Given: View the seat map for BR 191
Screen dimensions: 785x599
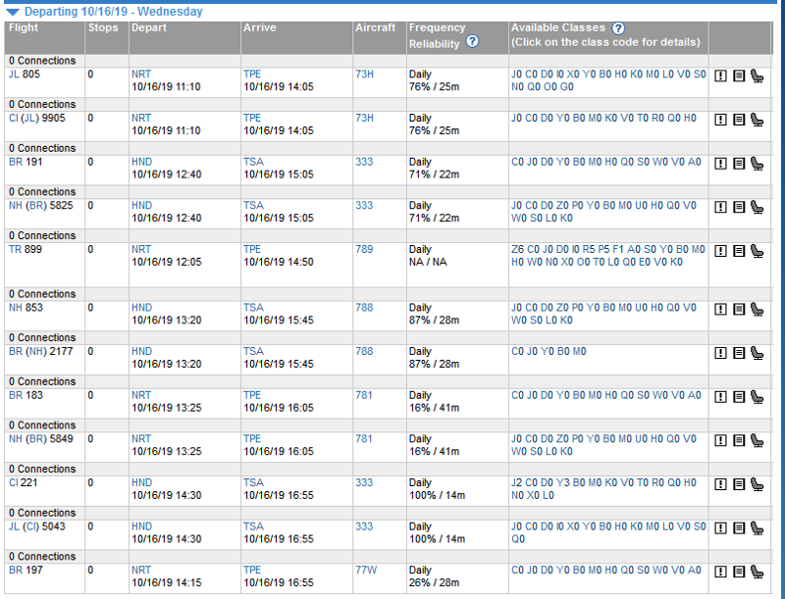Looking at the screenshot, I should tap(758, 164).
